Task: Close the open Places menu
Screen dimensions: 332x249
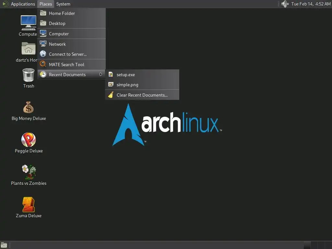Action: point(46,4)
